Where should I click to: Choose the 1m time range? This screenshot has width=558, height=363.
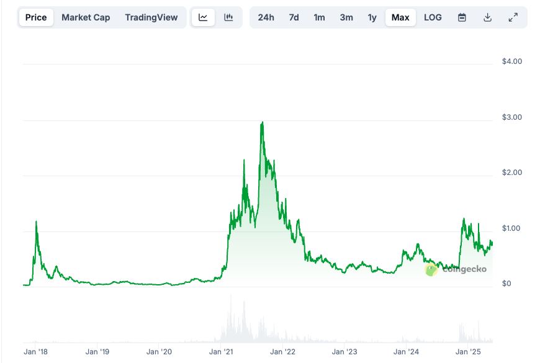click(319, 17)
